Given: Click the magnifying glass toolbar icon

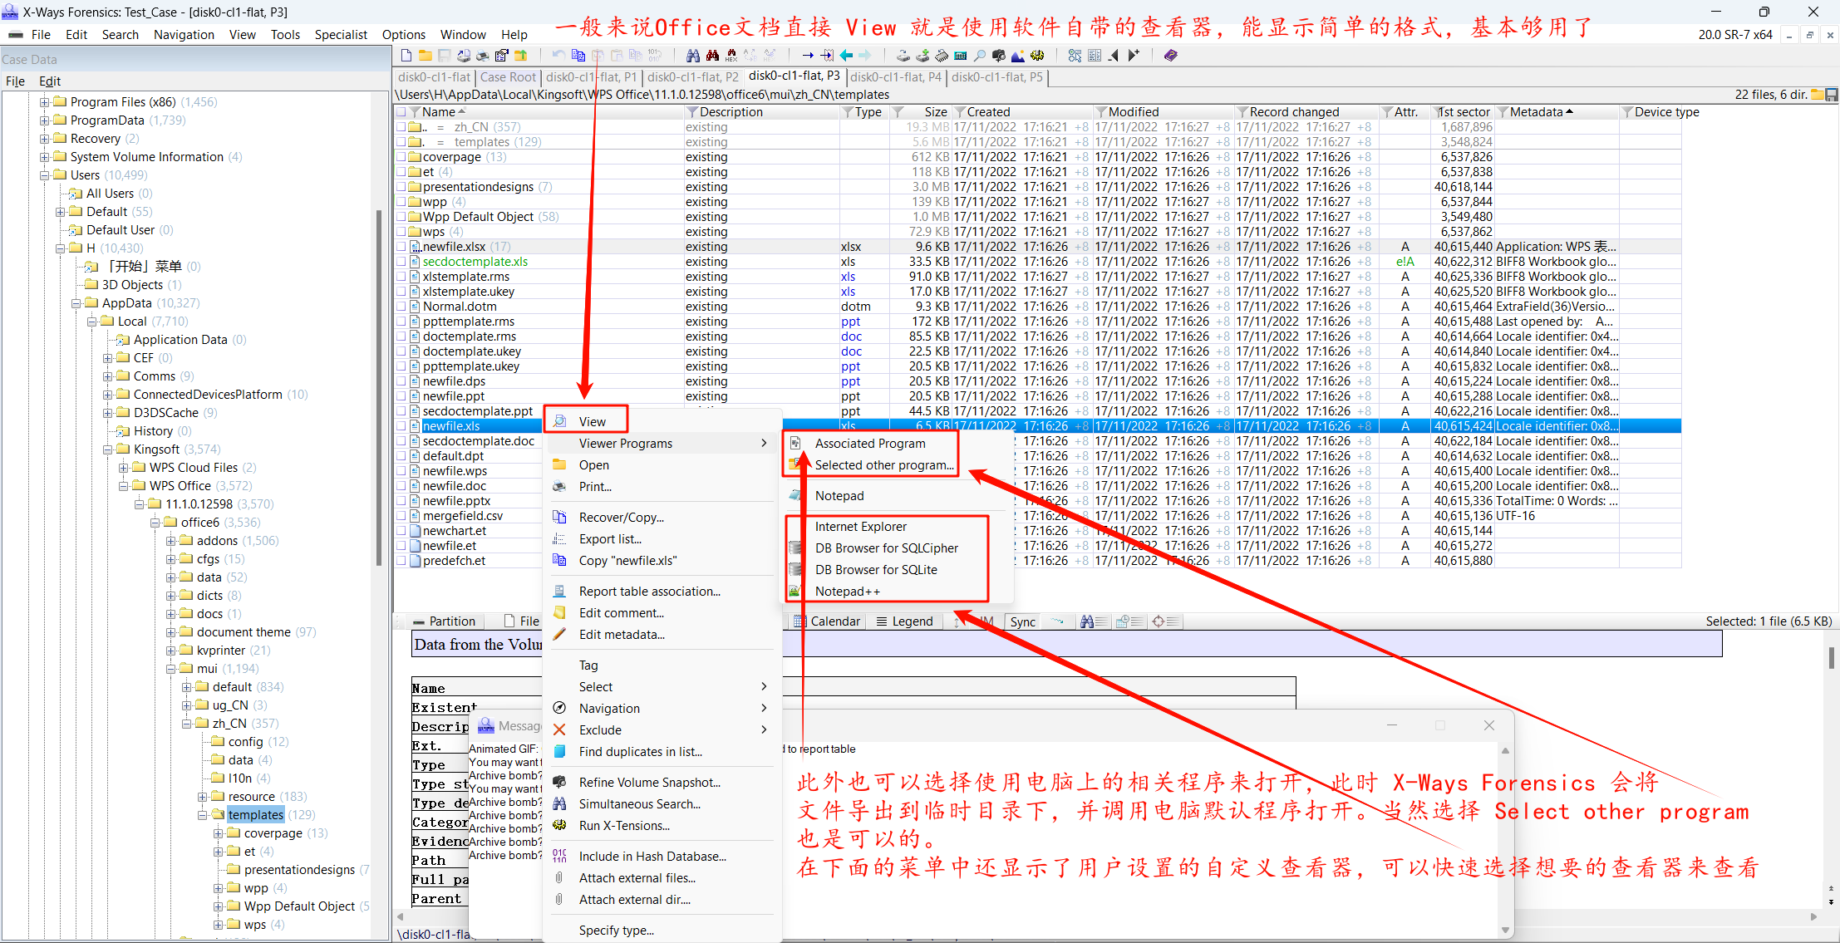Looking at the screenshot, I should (980, 56).
